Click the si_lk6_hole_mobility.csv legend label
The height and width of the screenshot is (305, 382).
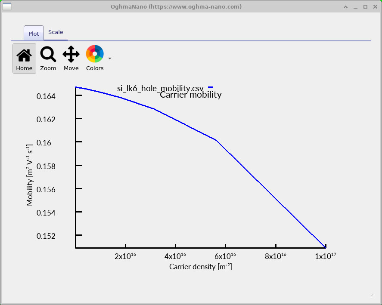[160, 88]
